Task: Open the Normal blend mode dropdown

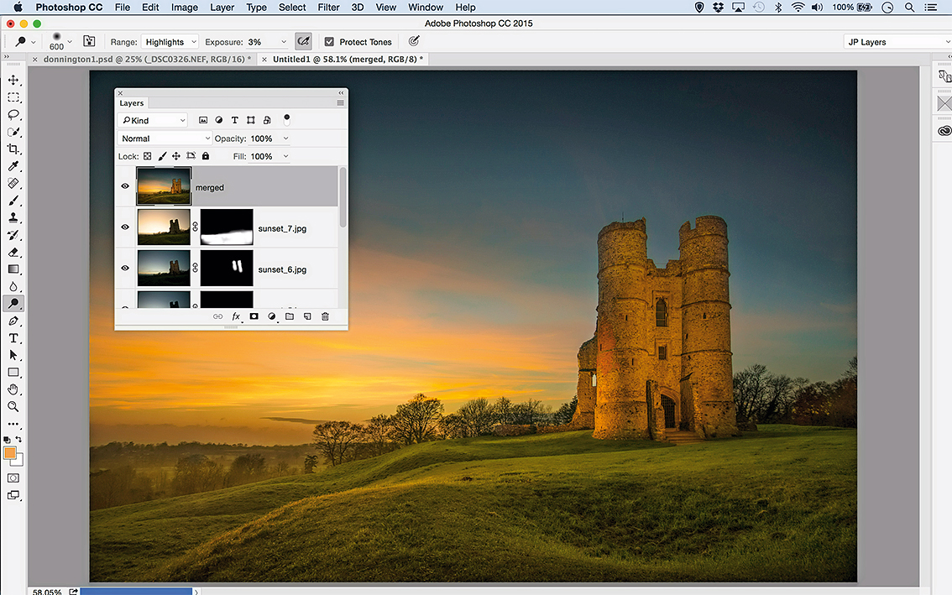Action: tap(165, 138)
